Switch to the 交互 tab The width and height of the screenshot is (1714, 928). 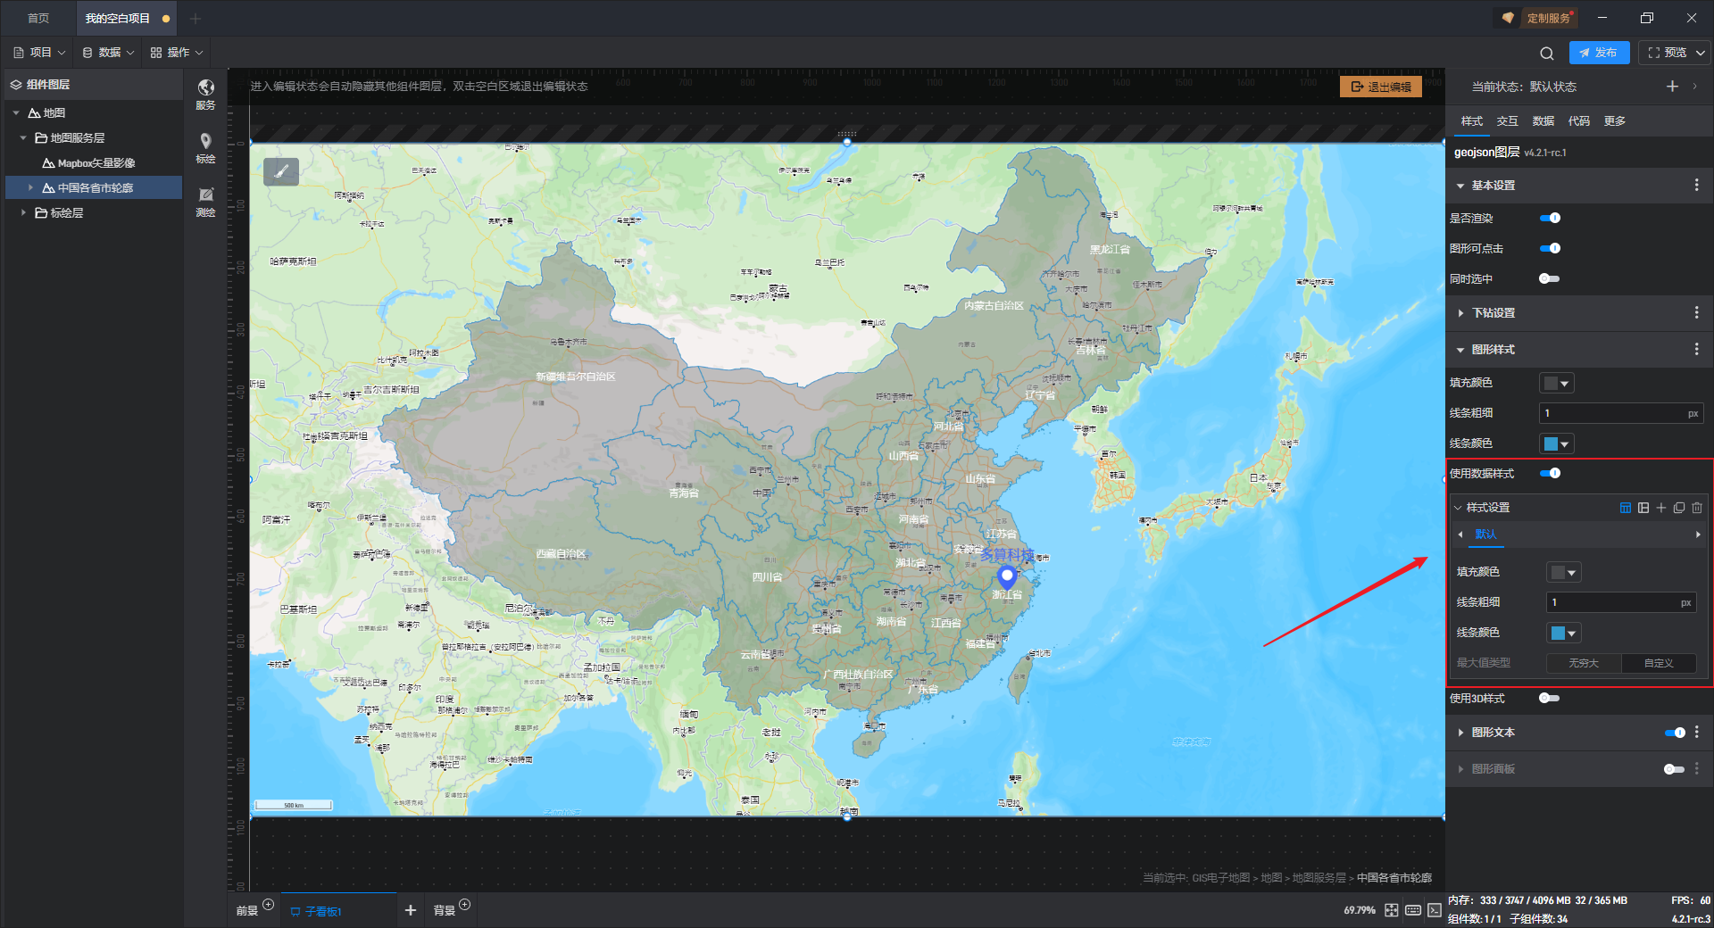pyautogui.click(x=1507, y=121)
